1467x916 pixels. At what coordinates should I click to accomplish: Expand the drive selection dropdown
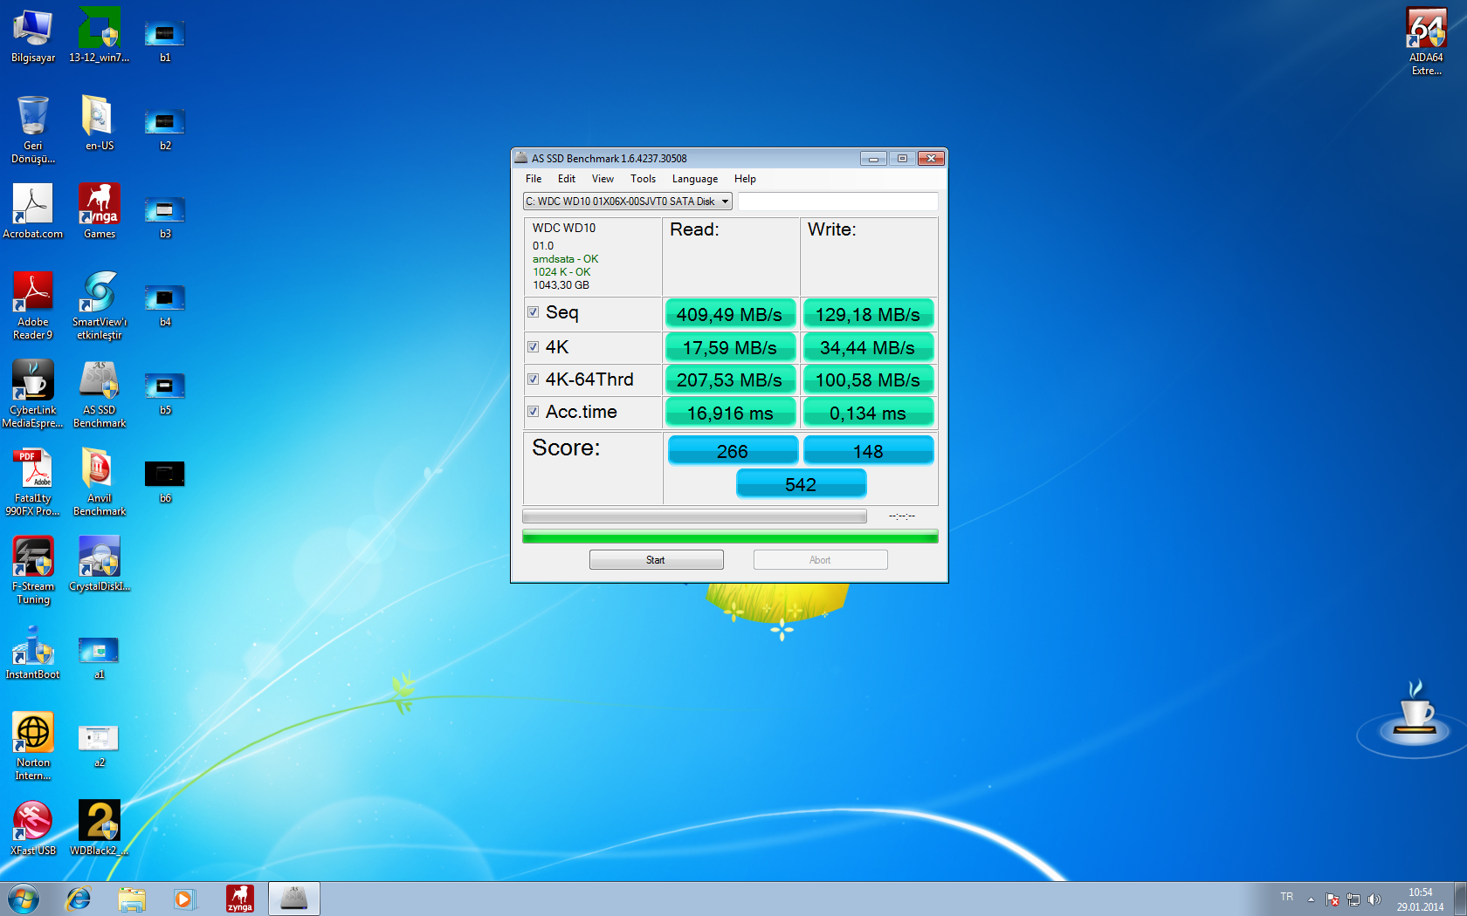tap(724, 202)
